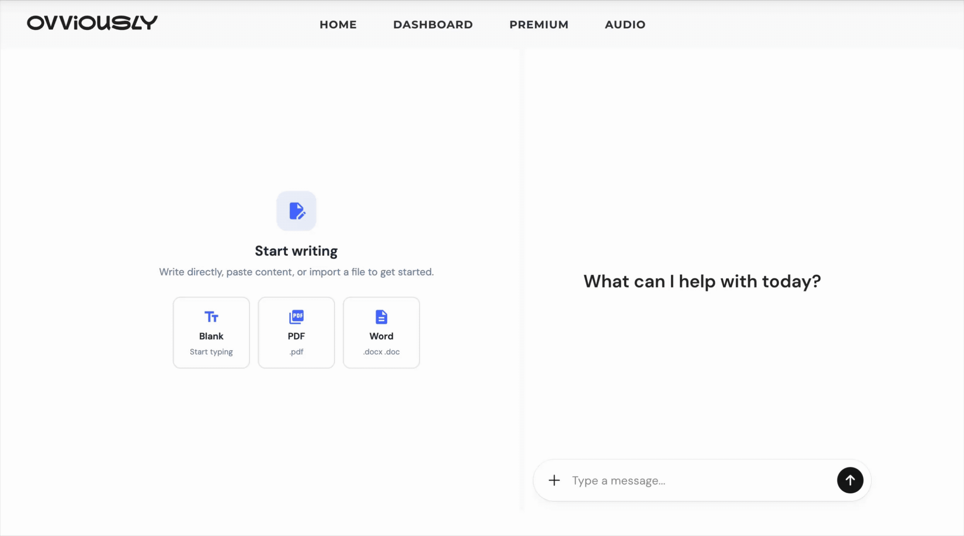Select the Blank label text
The width and height of the screenshot is (964, 536).
211,336
